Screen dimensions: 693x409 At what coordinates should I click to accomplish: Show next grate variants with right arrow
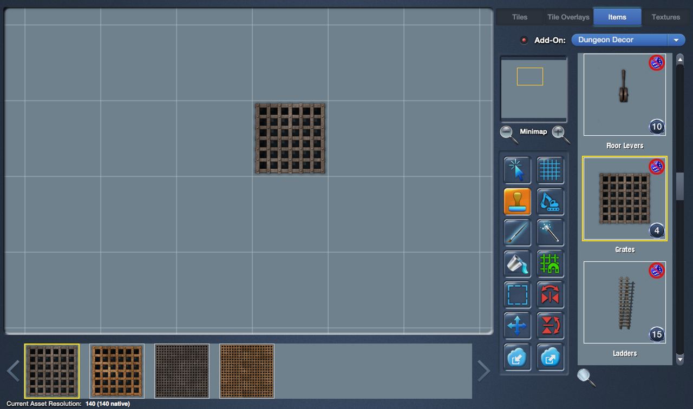point(483,371)
